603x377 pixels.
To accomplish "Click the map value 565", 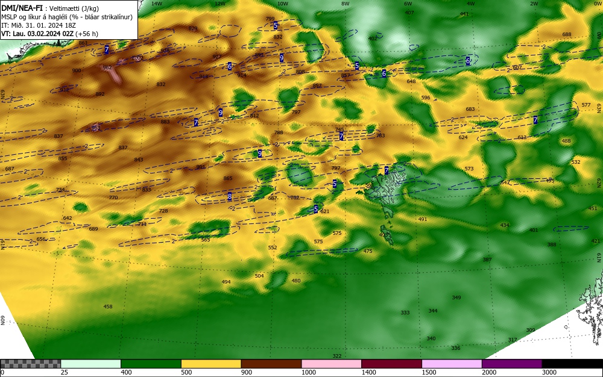I will pos(206,240).
